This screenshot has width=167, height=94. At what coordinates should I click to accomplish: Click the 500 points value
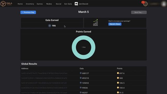121,78
